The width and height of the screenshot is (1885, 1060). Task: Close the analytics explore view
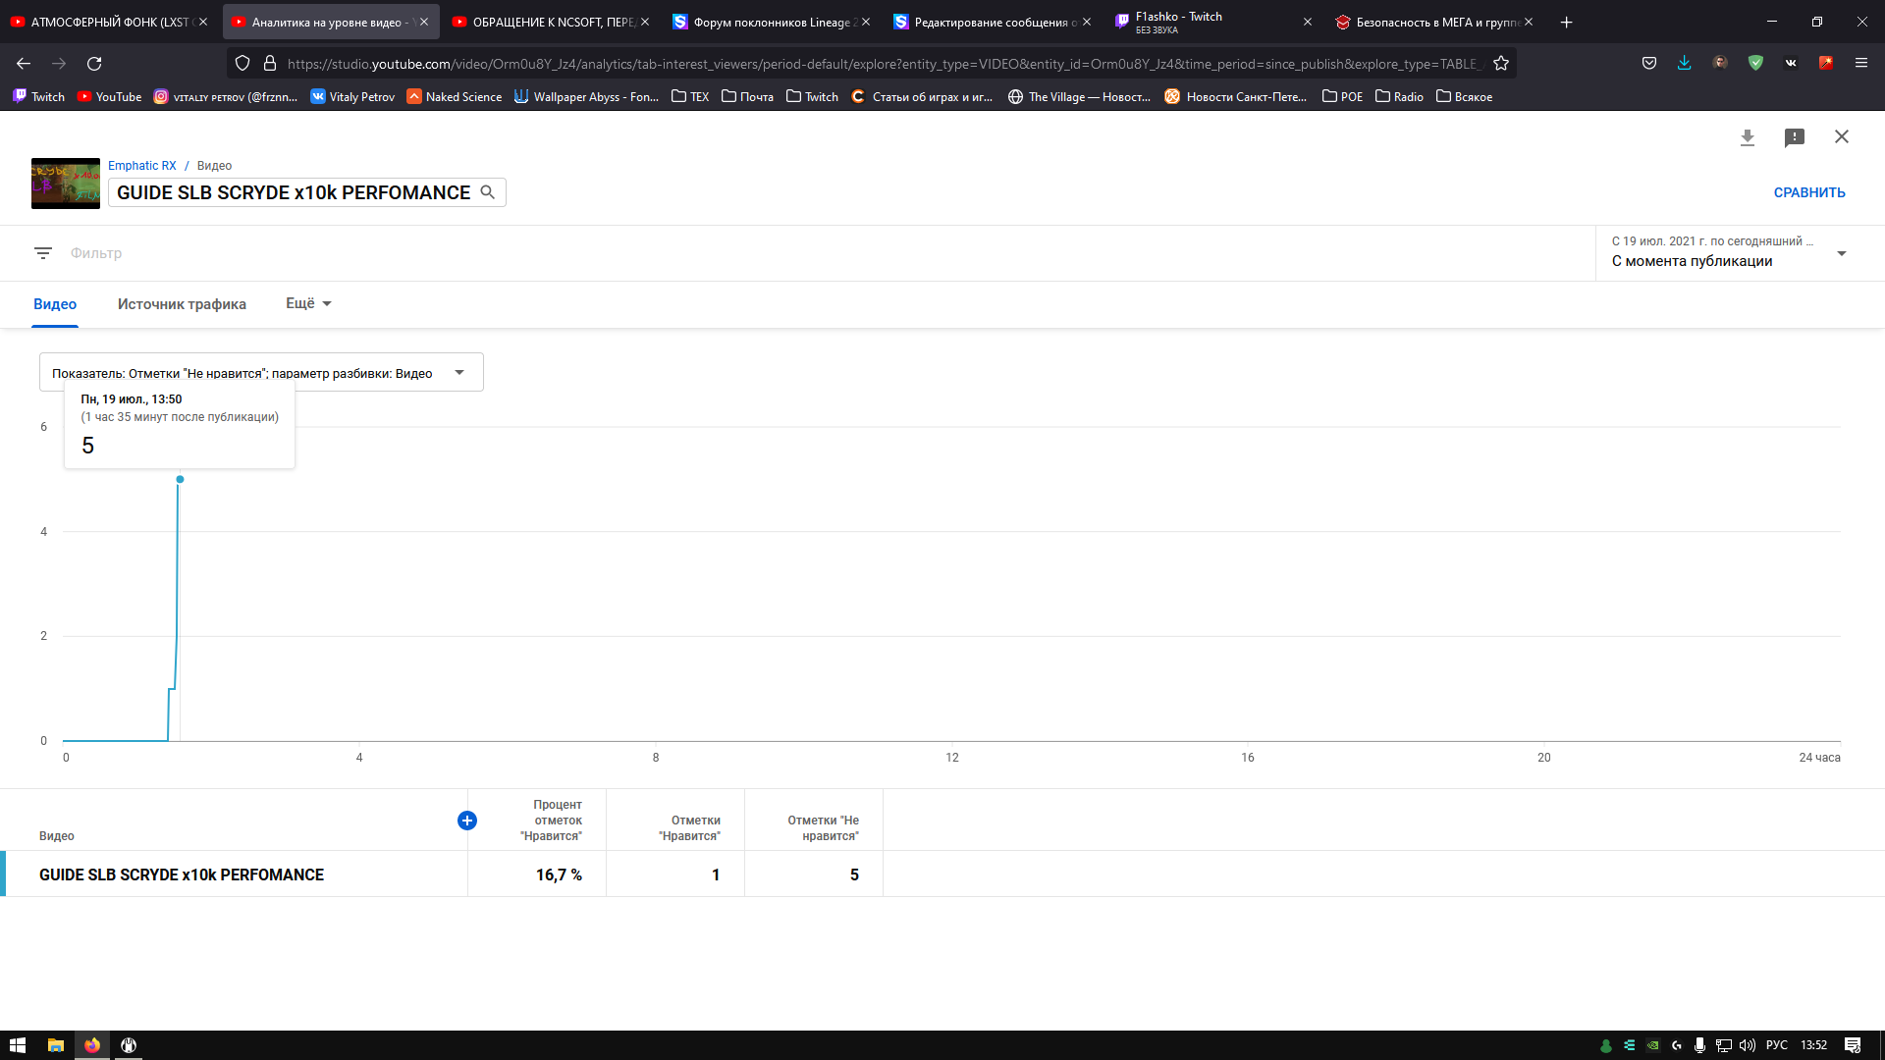(x=1841, y=136)
